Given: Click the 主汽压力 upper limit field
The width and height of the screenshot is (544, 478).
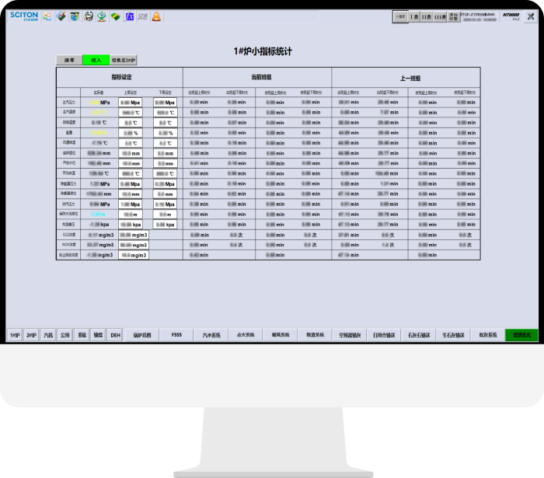Looking at the screenshot, I should (131, 102).
